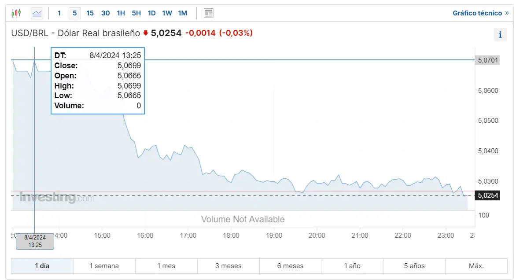Click the 8/4/2024 13:25 time marker
This screenshot has width=516, height=280.
(35, 241)
